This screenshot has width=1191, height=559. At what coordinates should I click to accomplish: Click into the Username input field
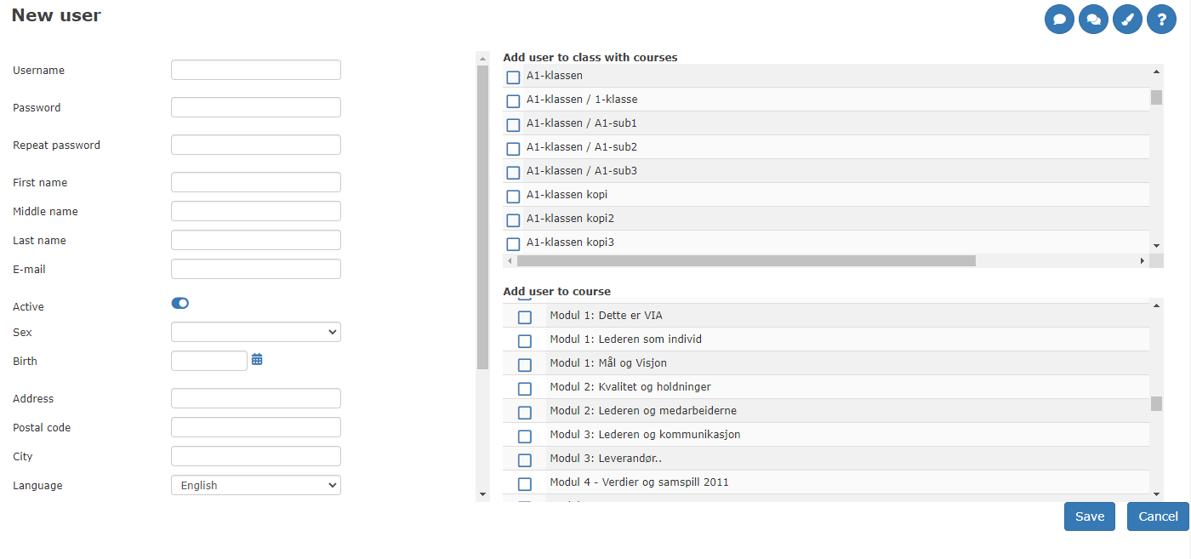click(255, 70)
